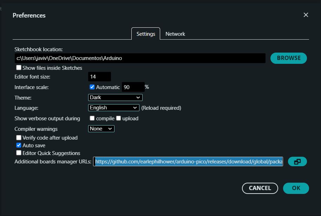Screen dimensions: 321x216
Task: Click the CANCEL button
Action: coord(260,188)
